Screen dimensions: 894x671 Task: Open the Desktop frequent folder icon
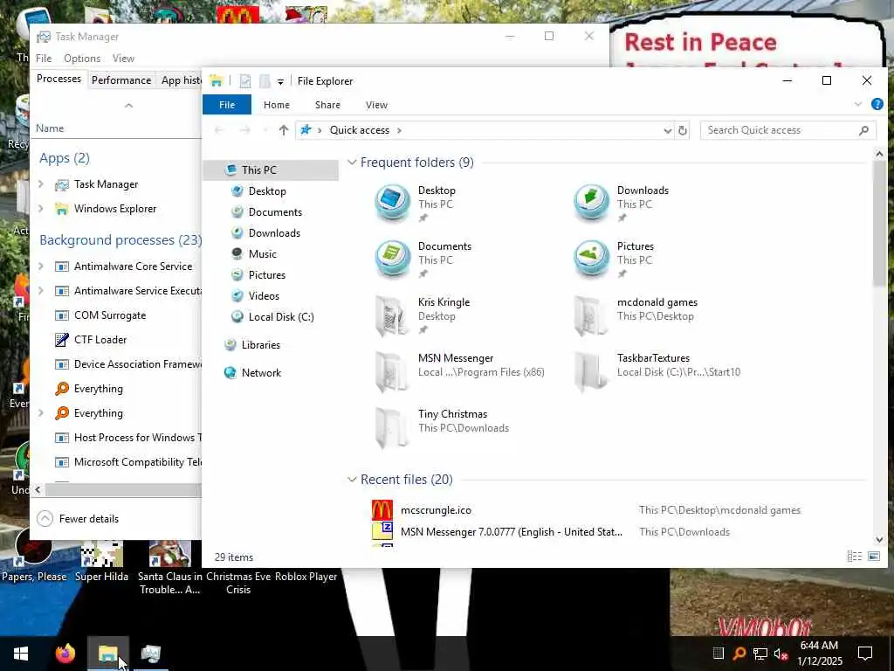392,203
